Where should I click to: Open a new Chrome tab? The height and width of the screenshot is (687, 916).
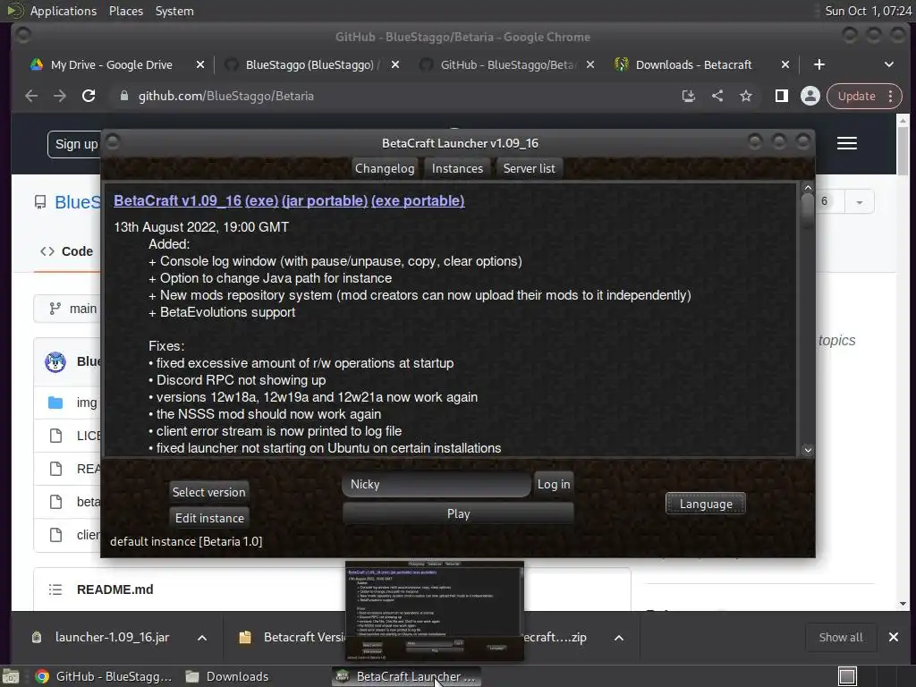(x=819, y=64)
